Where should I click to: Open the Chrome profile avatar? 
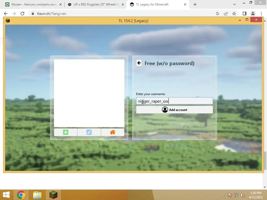pyautogui.click(x=253, y=14)
